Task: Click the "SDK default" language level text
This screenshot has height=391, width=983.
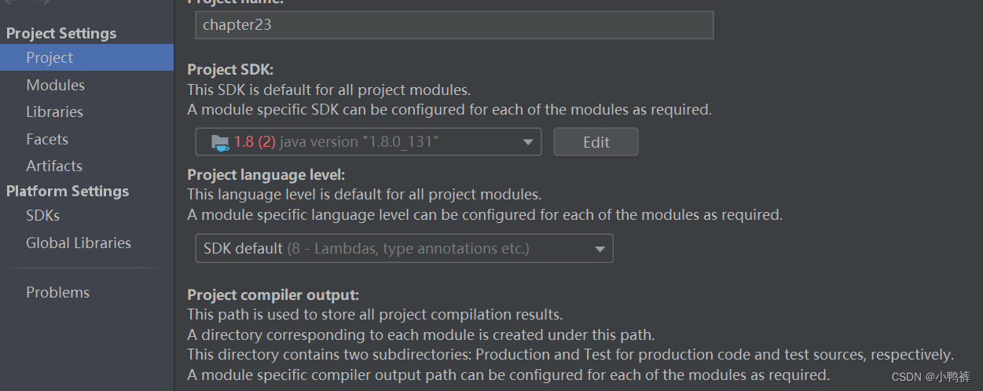Action: click(243, 249)
